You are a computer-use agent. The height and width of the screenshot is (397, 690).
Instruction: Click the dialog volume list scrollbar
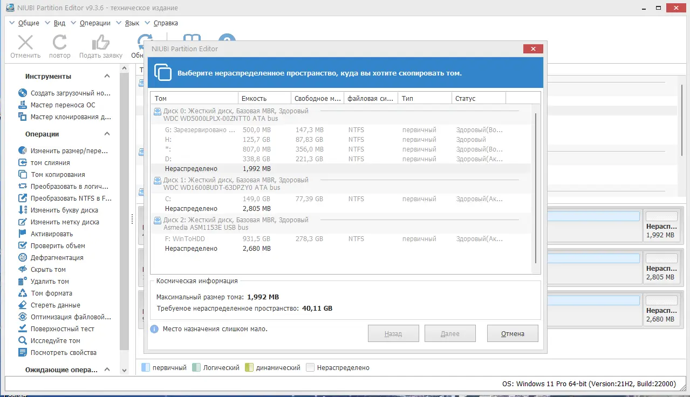pos(536,188)
